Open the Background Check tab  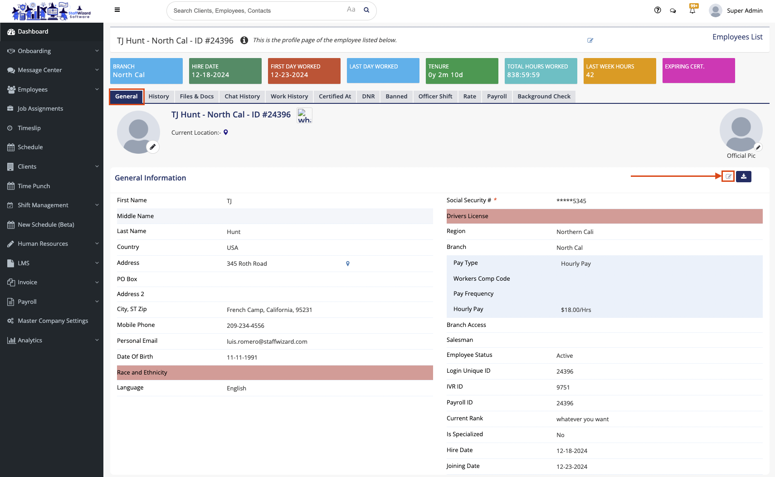tap(544, 97)
